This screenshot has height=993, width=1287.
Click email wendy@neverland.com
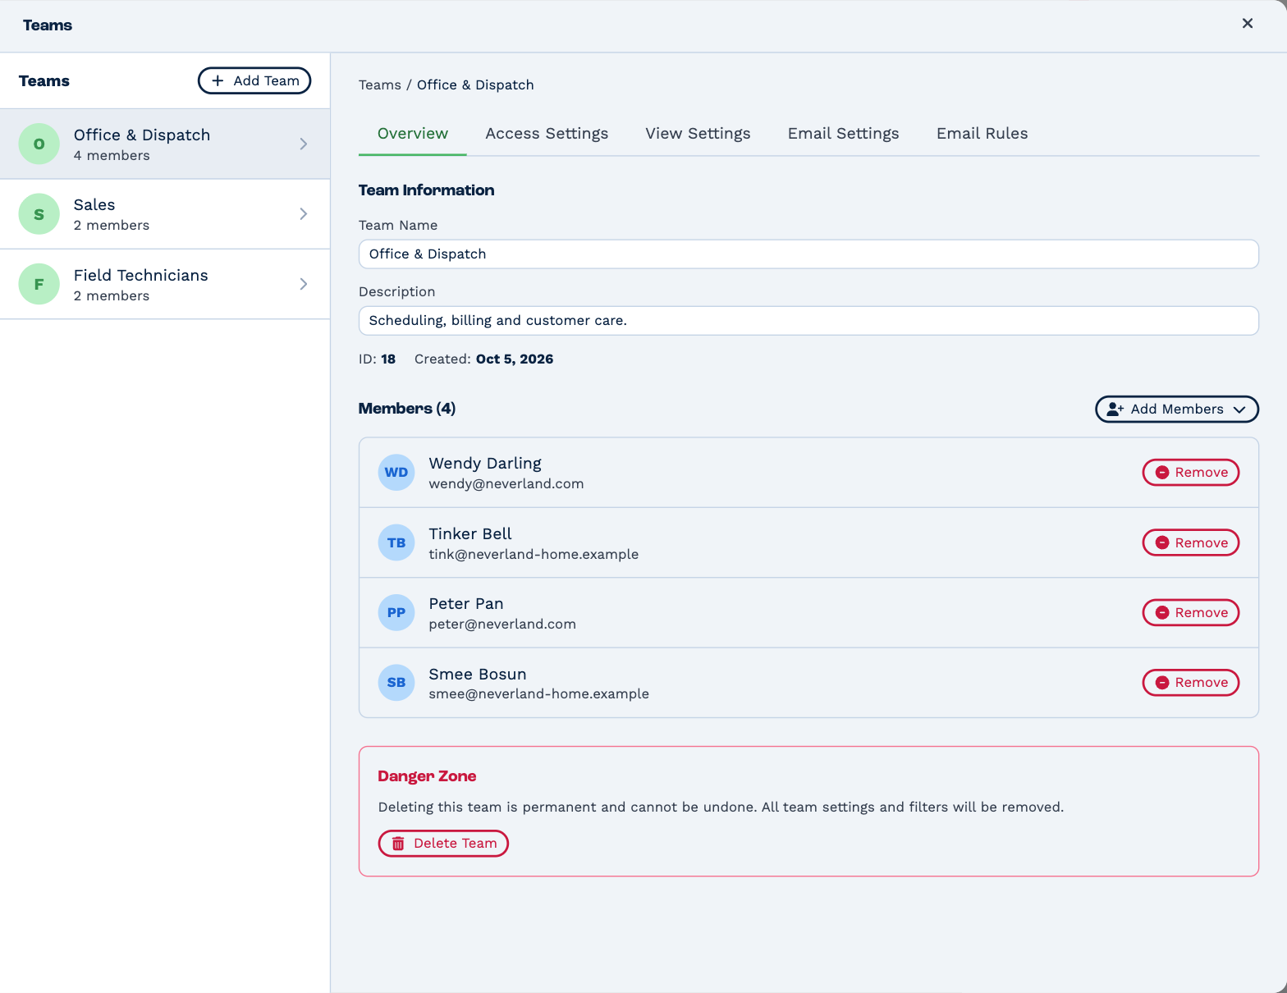[x=506, y=484]
